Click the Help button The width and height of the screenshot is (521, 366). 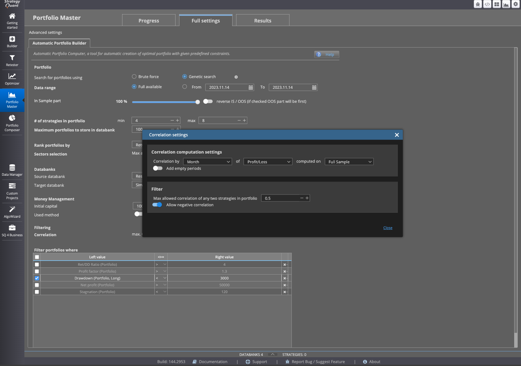coord(327,54)
